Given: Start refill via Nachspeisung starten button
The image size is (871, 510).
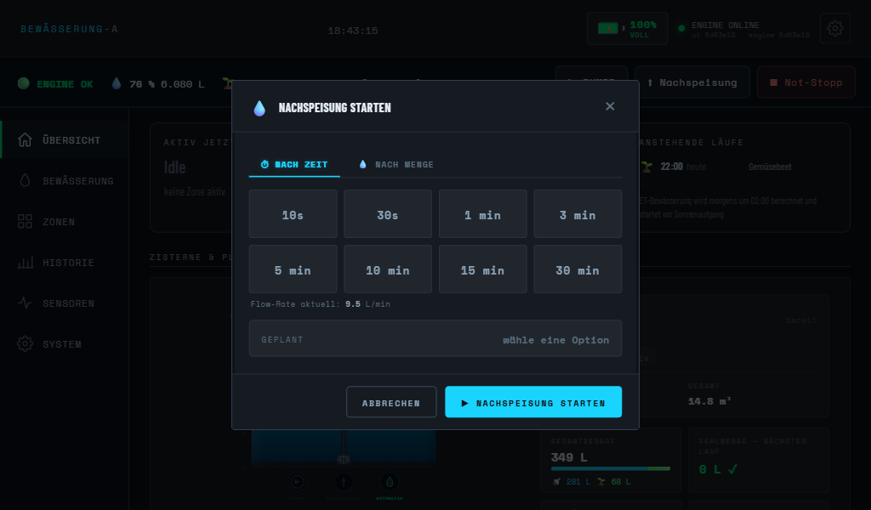Looking at the screenshot, I should (x=533, y=402).
